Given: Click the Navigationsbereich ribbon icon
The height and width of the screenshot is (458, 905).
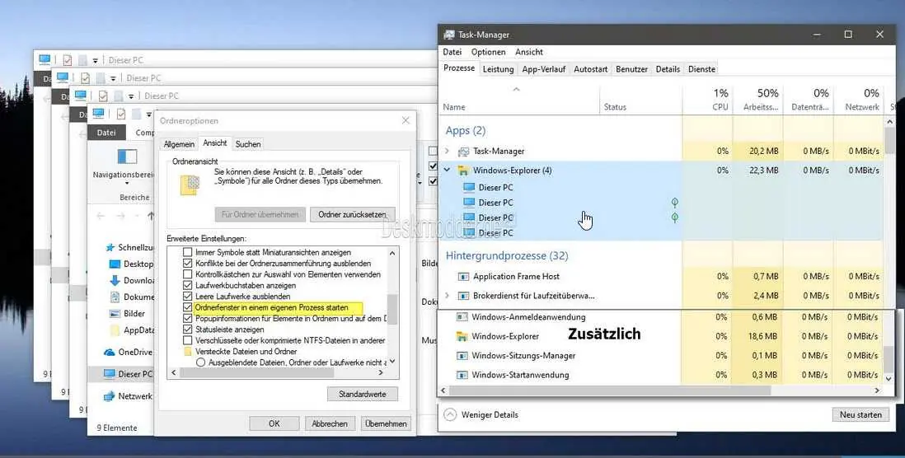Looking at the screenshot, I should pyautogui.click(x=127, y=157).
